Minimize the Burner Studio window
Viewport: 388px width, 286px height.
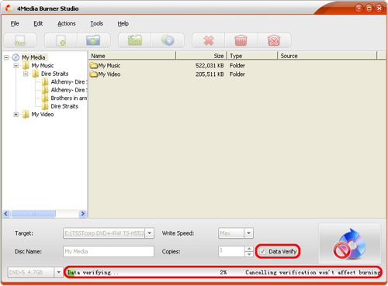(x=359, y=9)
